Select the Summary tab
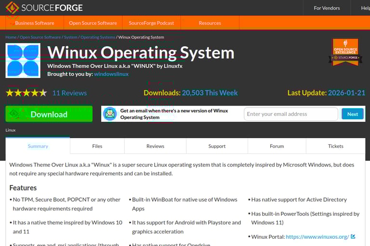 [38, 146]
